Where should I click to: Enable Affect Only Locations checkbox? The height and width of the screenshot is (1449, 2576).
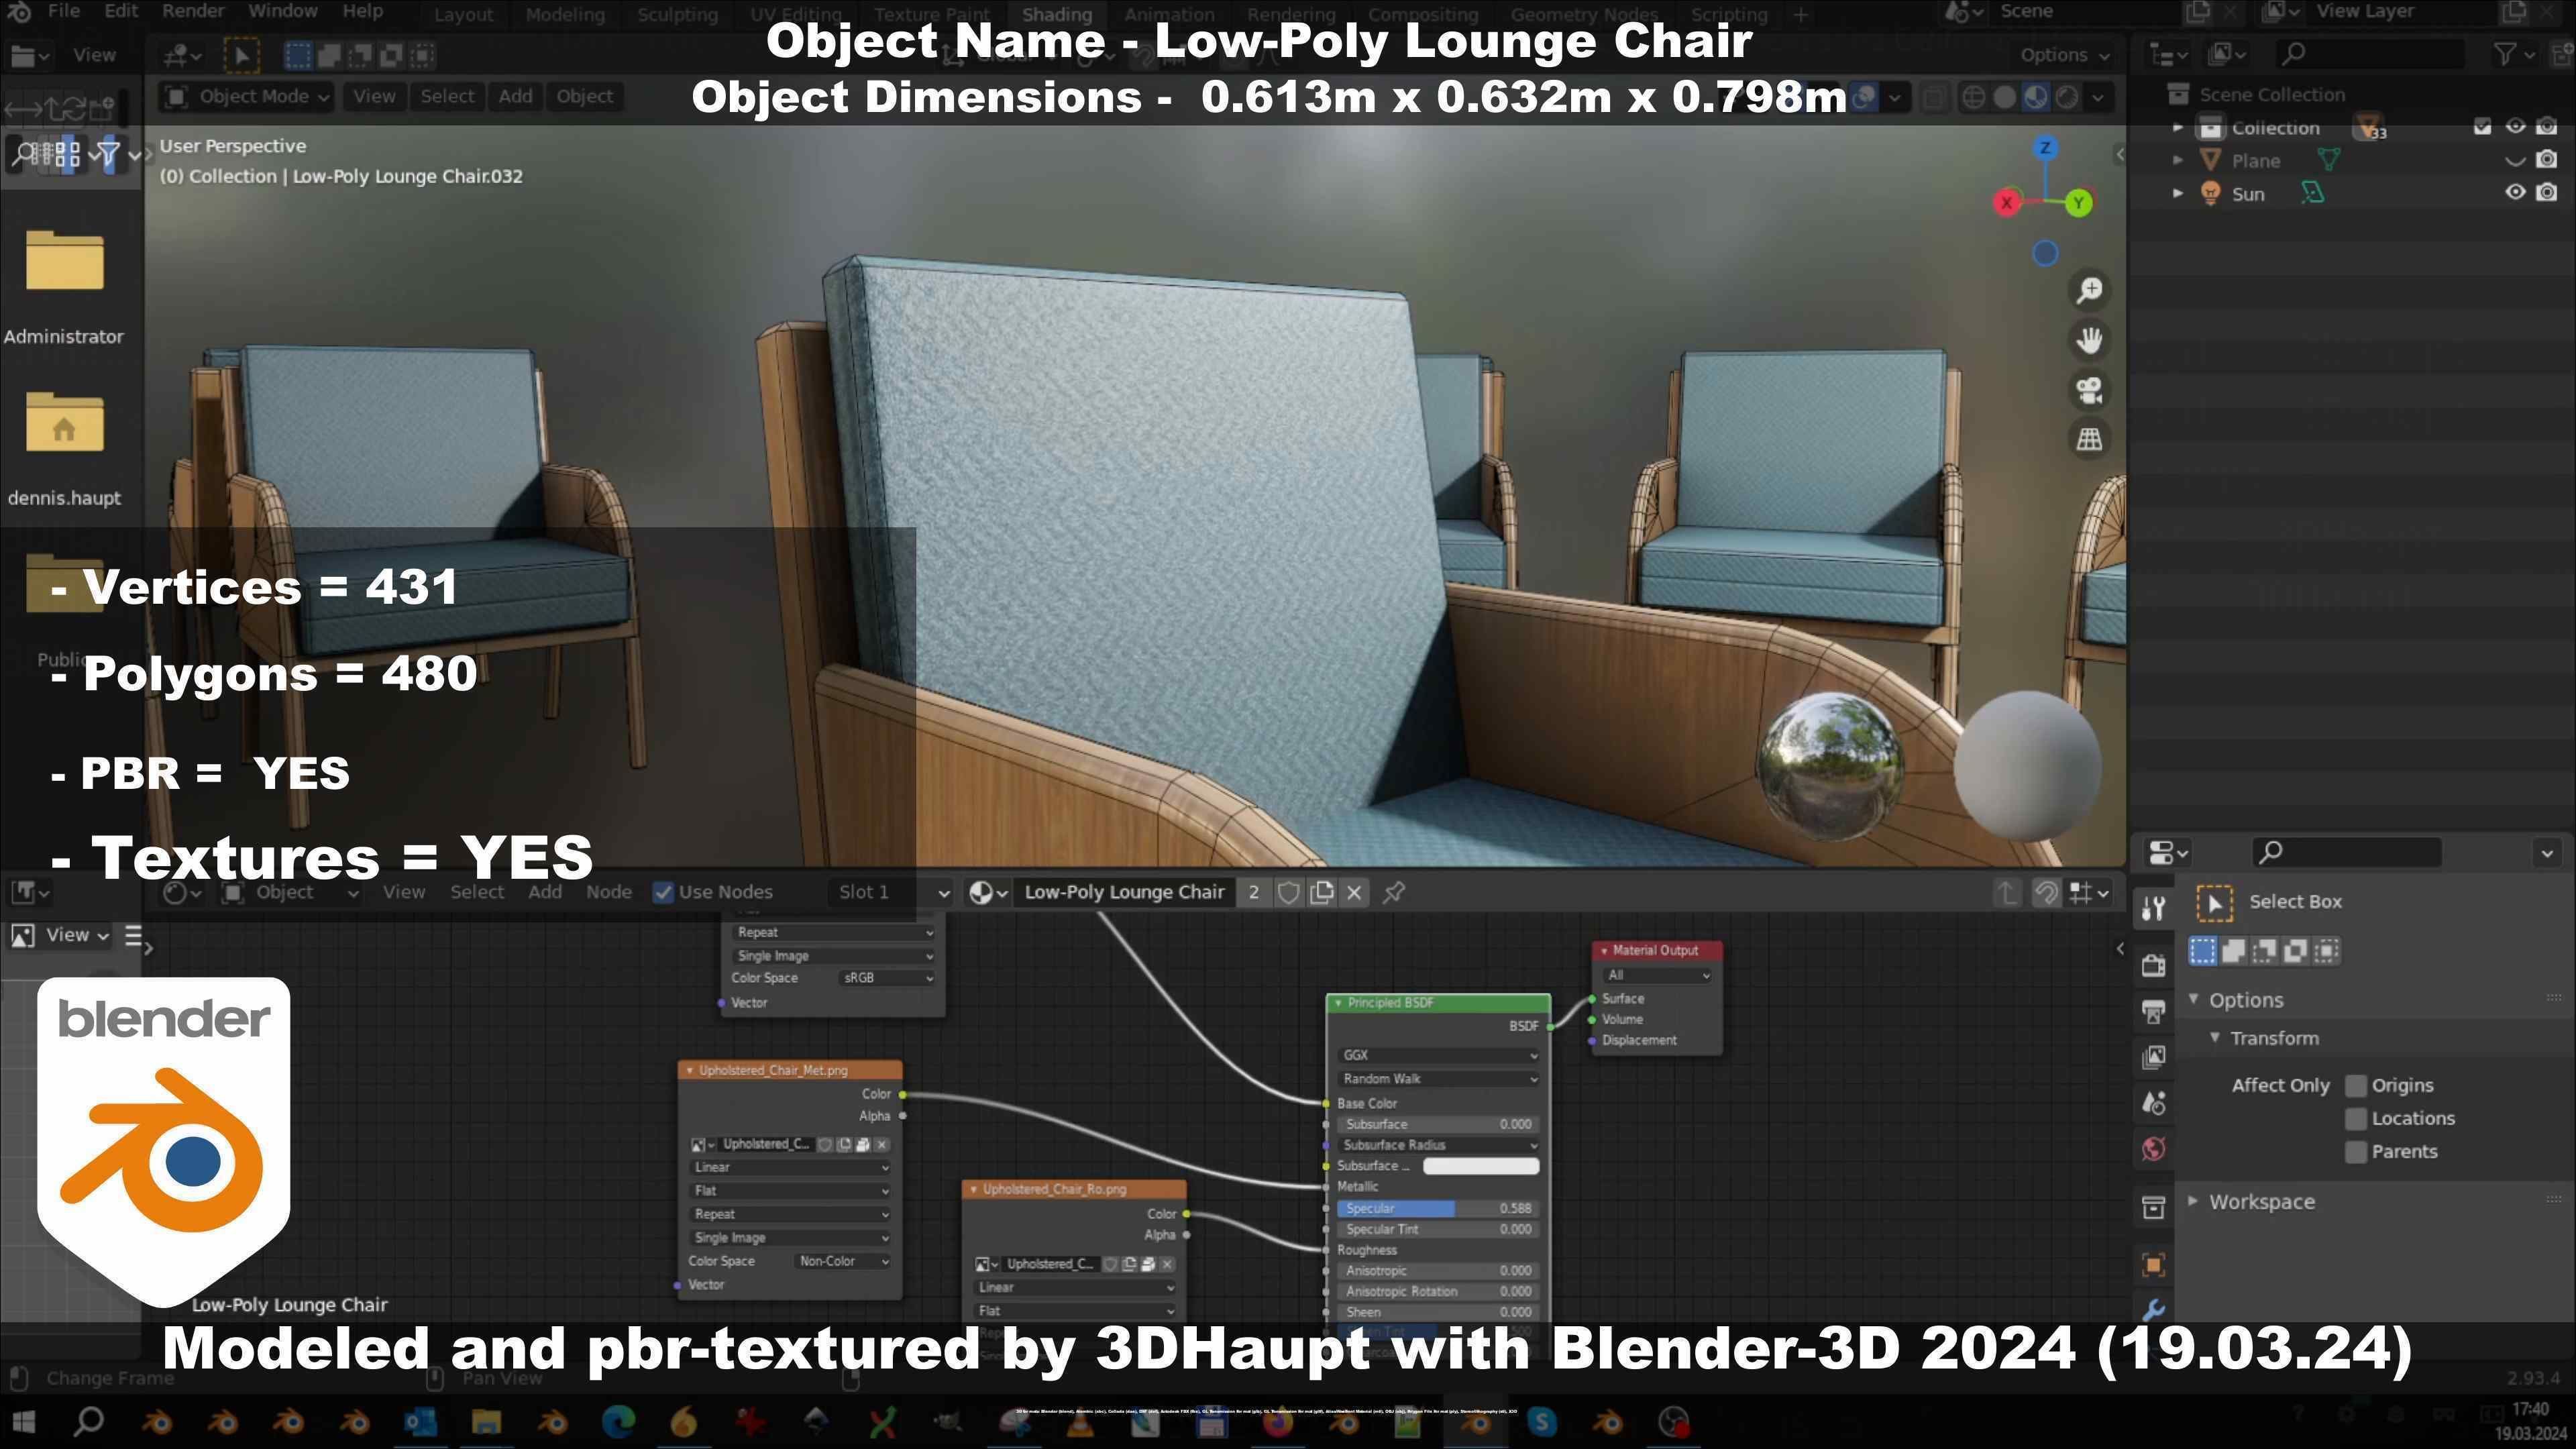[x=2356, y=1118]
